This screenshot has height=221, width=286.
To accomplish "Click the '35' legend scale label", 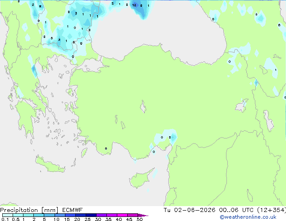I will (108, 219).
